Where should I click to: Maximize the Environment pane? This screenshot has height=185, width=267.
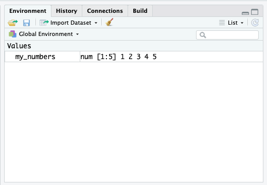pyautogui.click(x=255, y=12)
